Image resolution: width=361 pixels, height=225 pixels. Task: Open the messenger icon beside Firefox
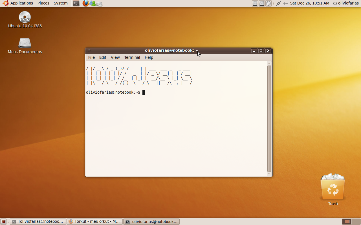click(x=92, y=3)
